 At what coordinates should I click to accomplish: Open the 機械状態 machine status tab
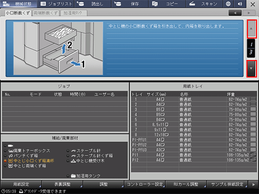coord(19,4)
